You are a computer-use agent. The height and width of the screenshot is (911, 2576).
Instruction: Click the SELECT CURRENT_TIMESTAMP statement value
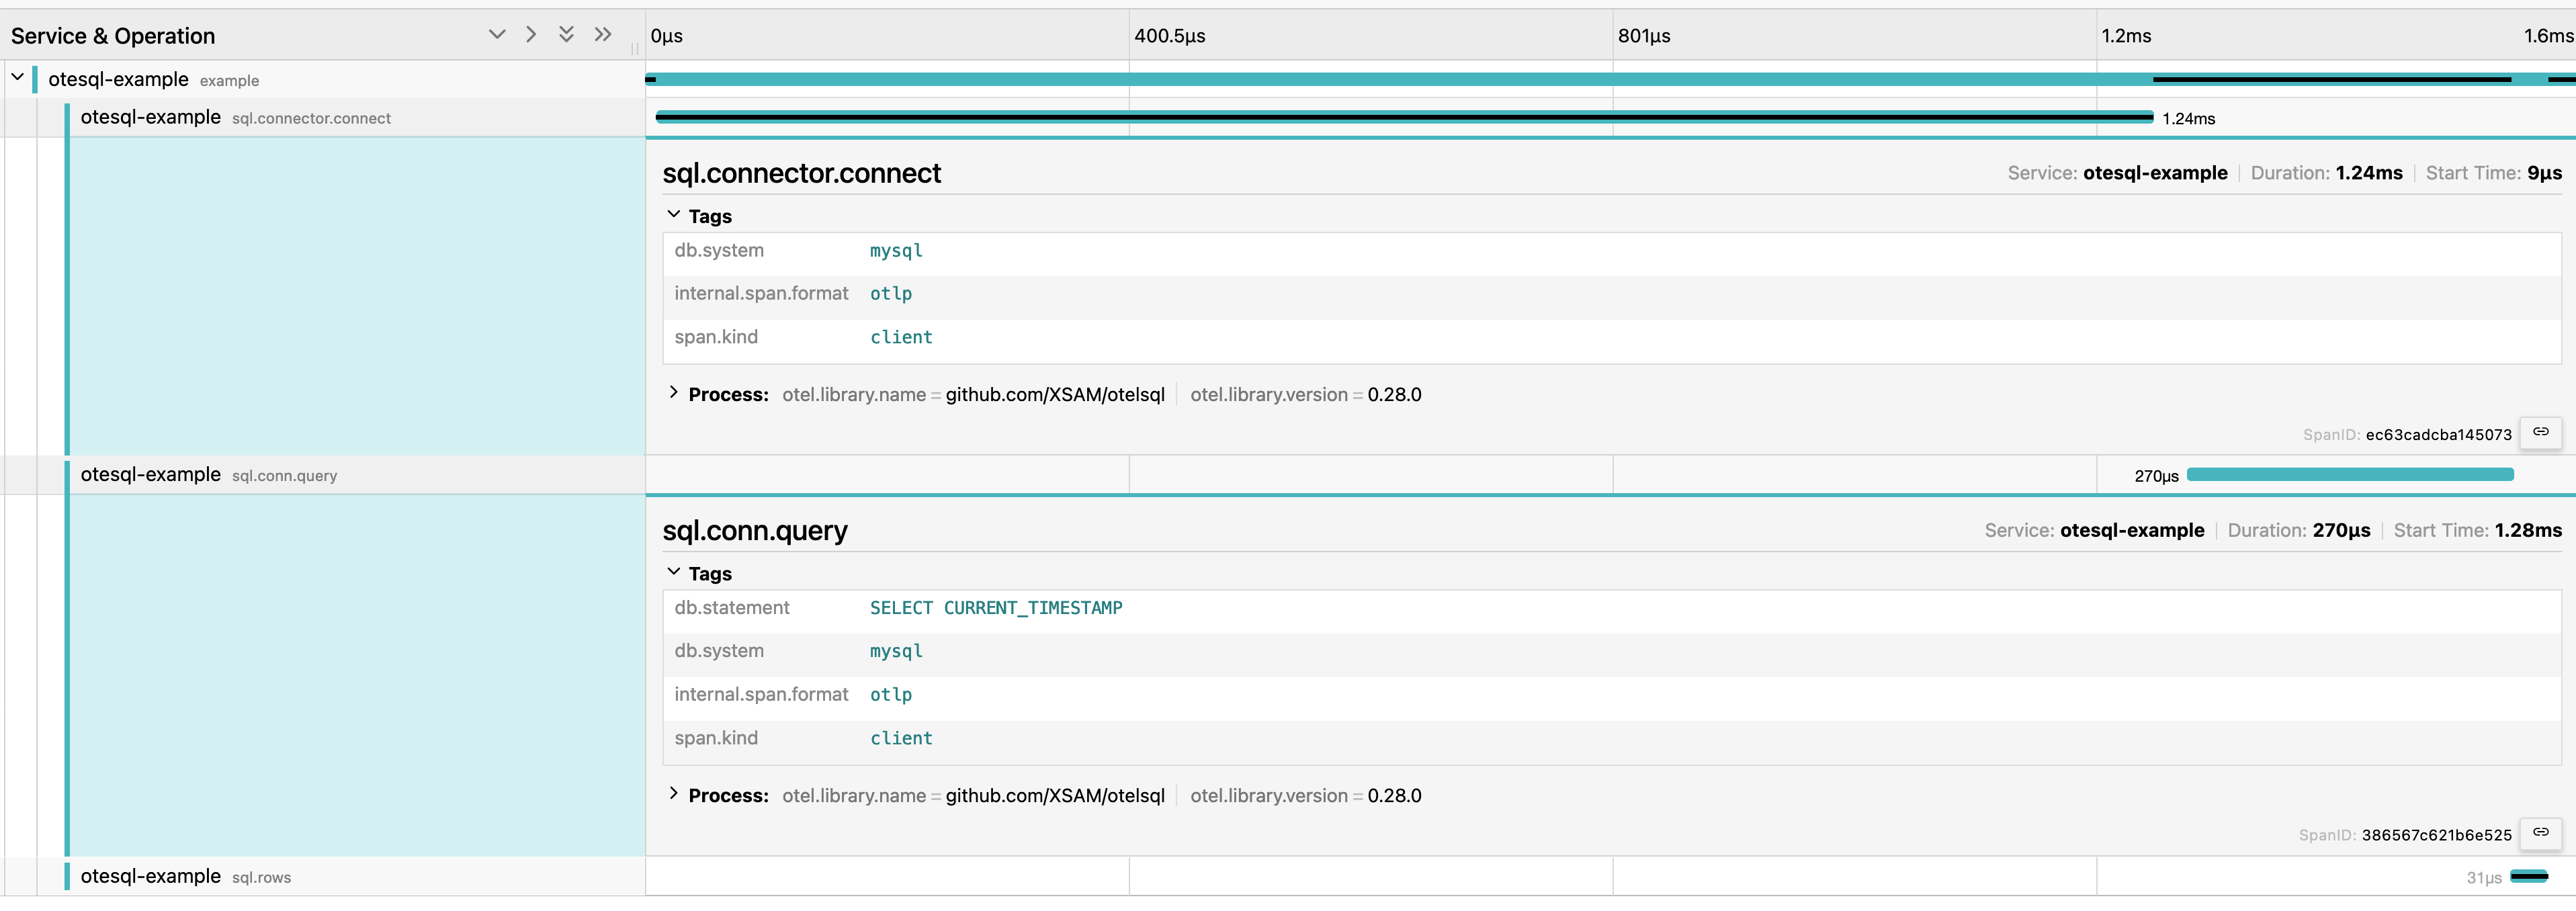[995, 607]
